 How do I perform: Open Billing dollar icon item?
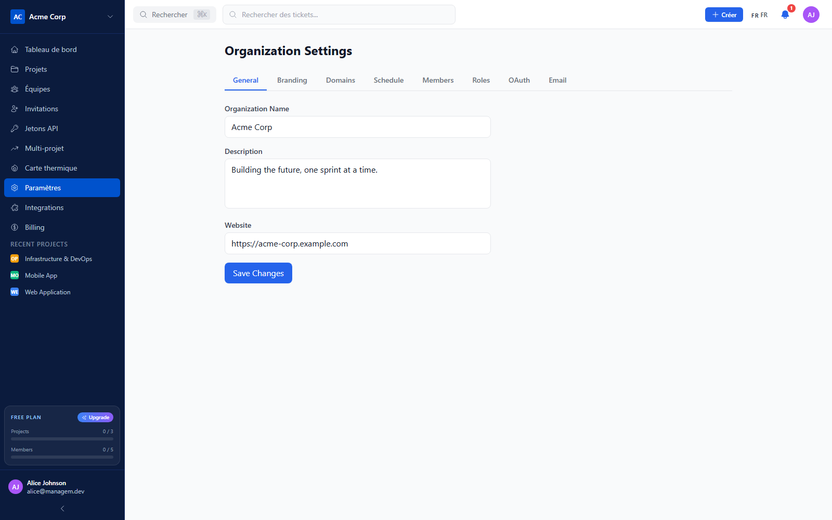15,227
